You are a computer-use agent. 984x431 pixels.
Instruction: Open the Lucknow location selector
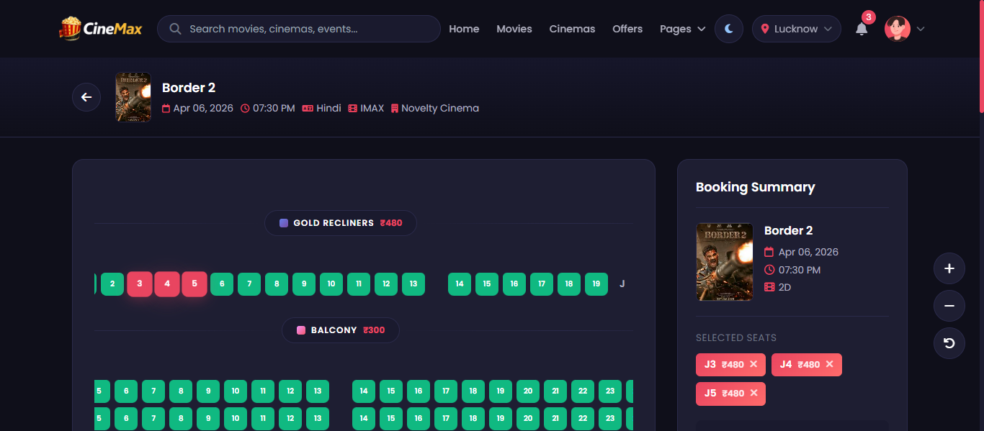click(x=796, y=29)
